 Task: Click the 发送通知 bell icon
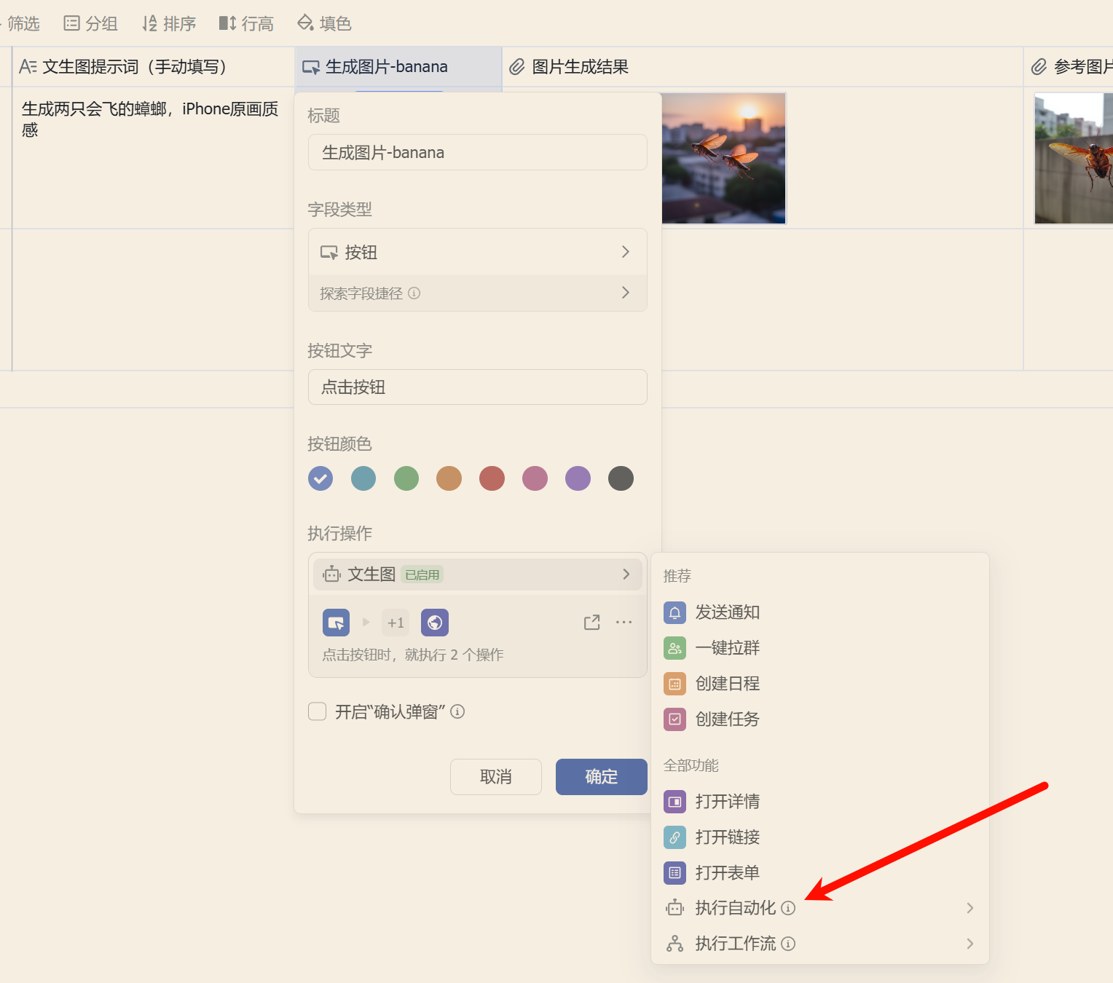coord(675,612)
